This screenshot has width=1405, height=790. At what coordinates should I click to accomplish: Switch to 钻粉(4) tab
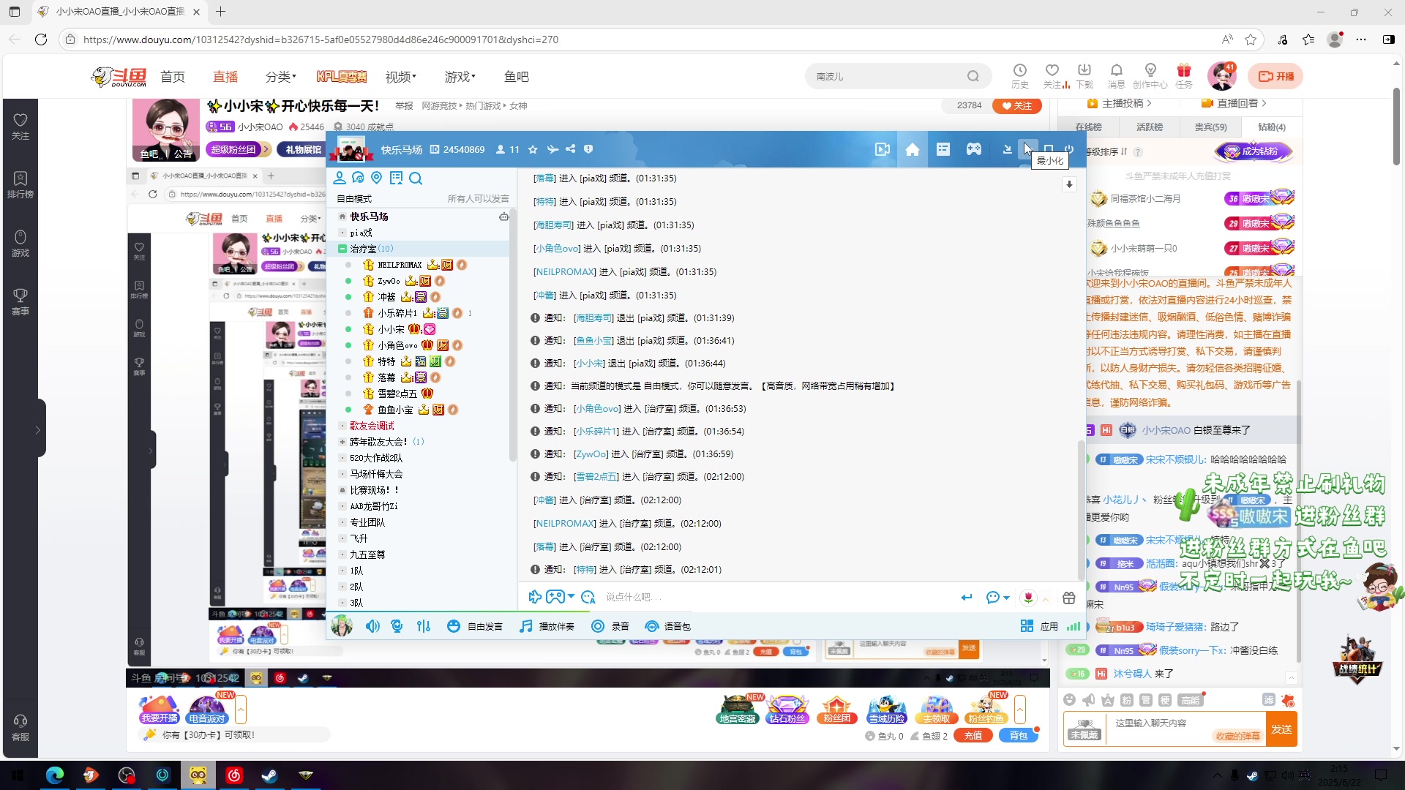(1271, 127)
